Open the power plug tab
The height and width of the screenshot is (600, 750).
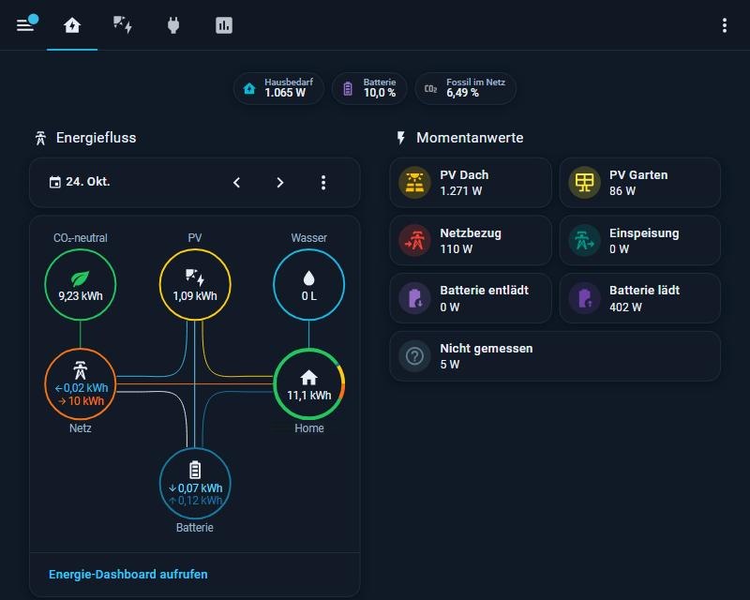point(173,25)
